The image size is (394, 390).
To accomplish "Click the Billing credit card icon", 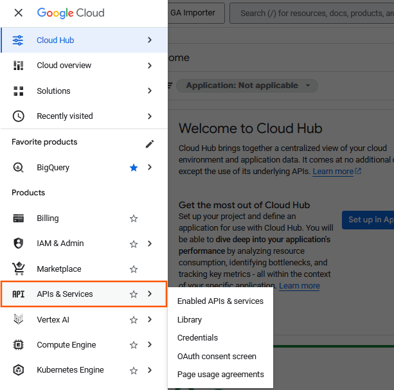I will coord(19,218).
